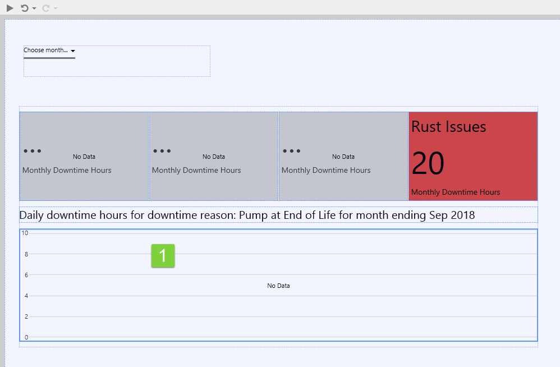Click the ellipsis in the second gray tile
Viewport: 560px width, 367px height.
pos(162,152)
